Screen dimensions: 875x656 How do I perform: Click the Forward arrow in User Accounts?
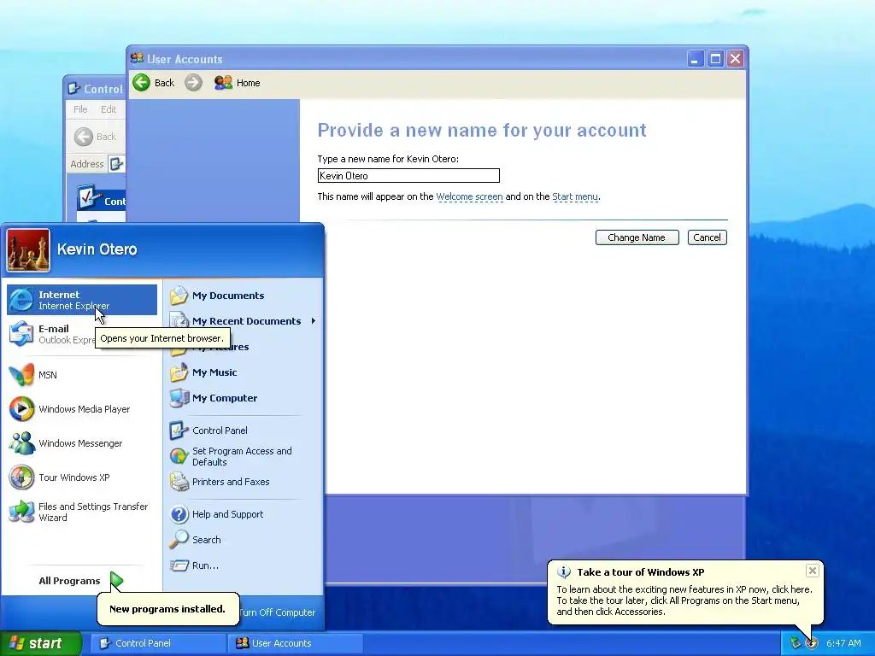(193, 83)
